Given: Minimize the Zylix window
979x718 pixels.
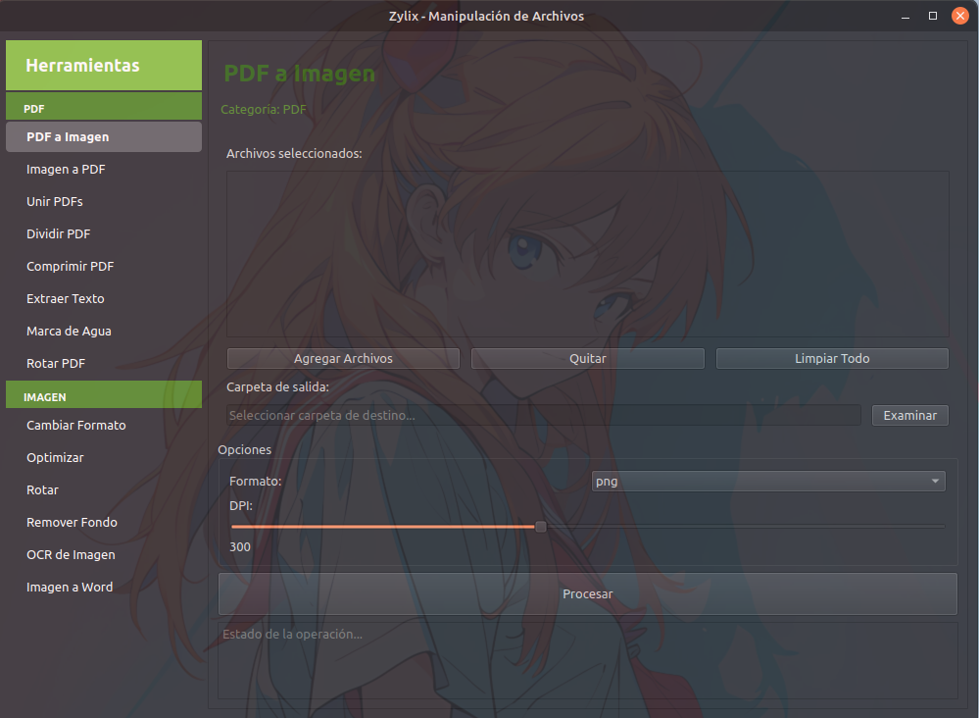Looking at the screenshot, I should coord(906,17).
